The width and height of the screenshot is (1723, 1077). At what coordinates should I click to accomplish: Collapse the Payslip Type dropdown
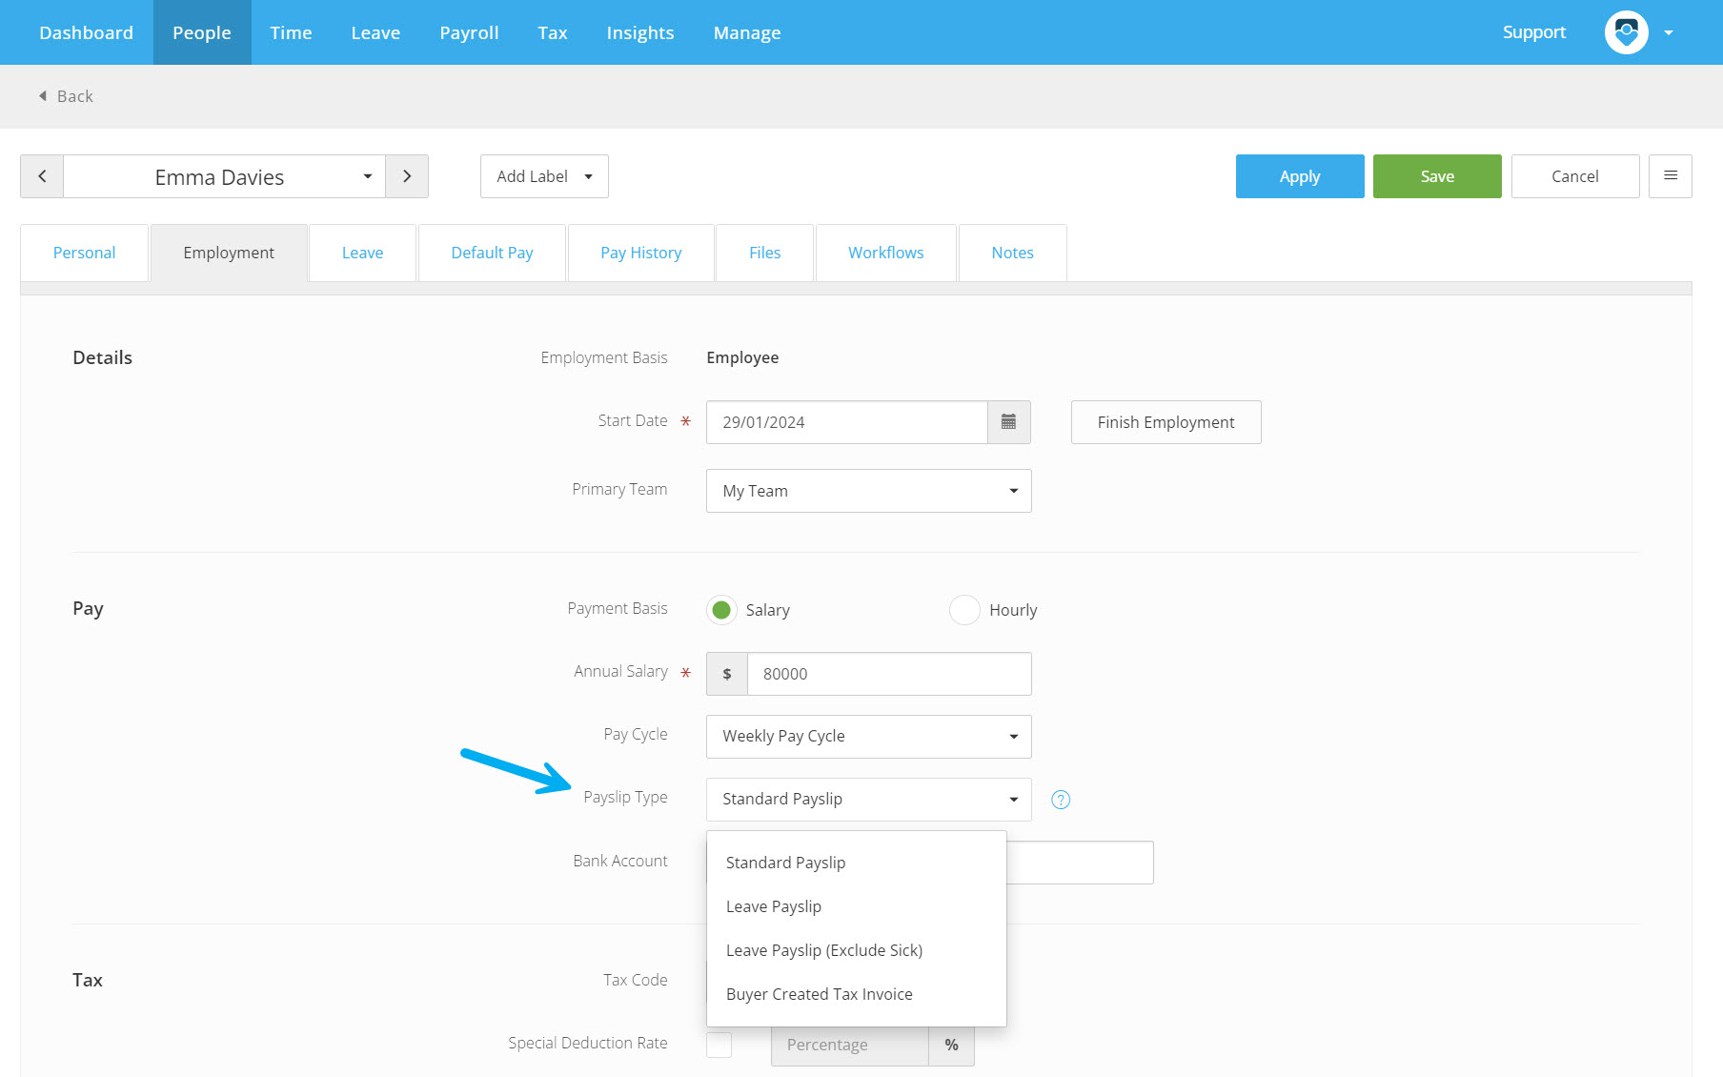click(x=868, y=800)
